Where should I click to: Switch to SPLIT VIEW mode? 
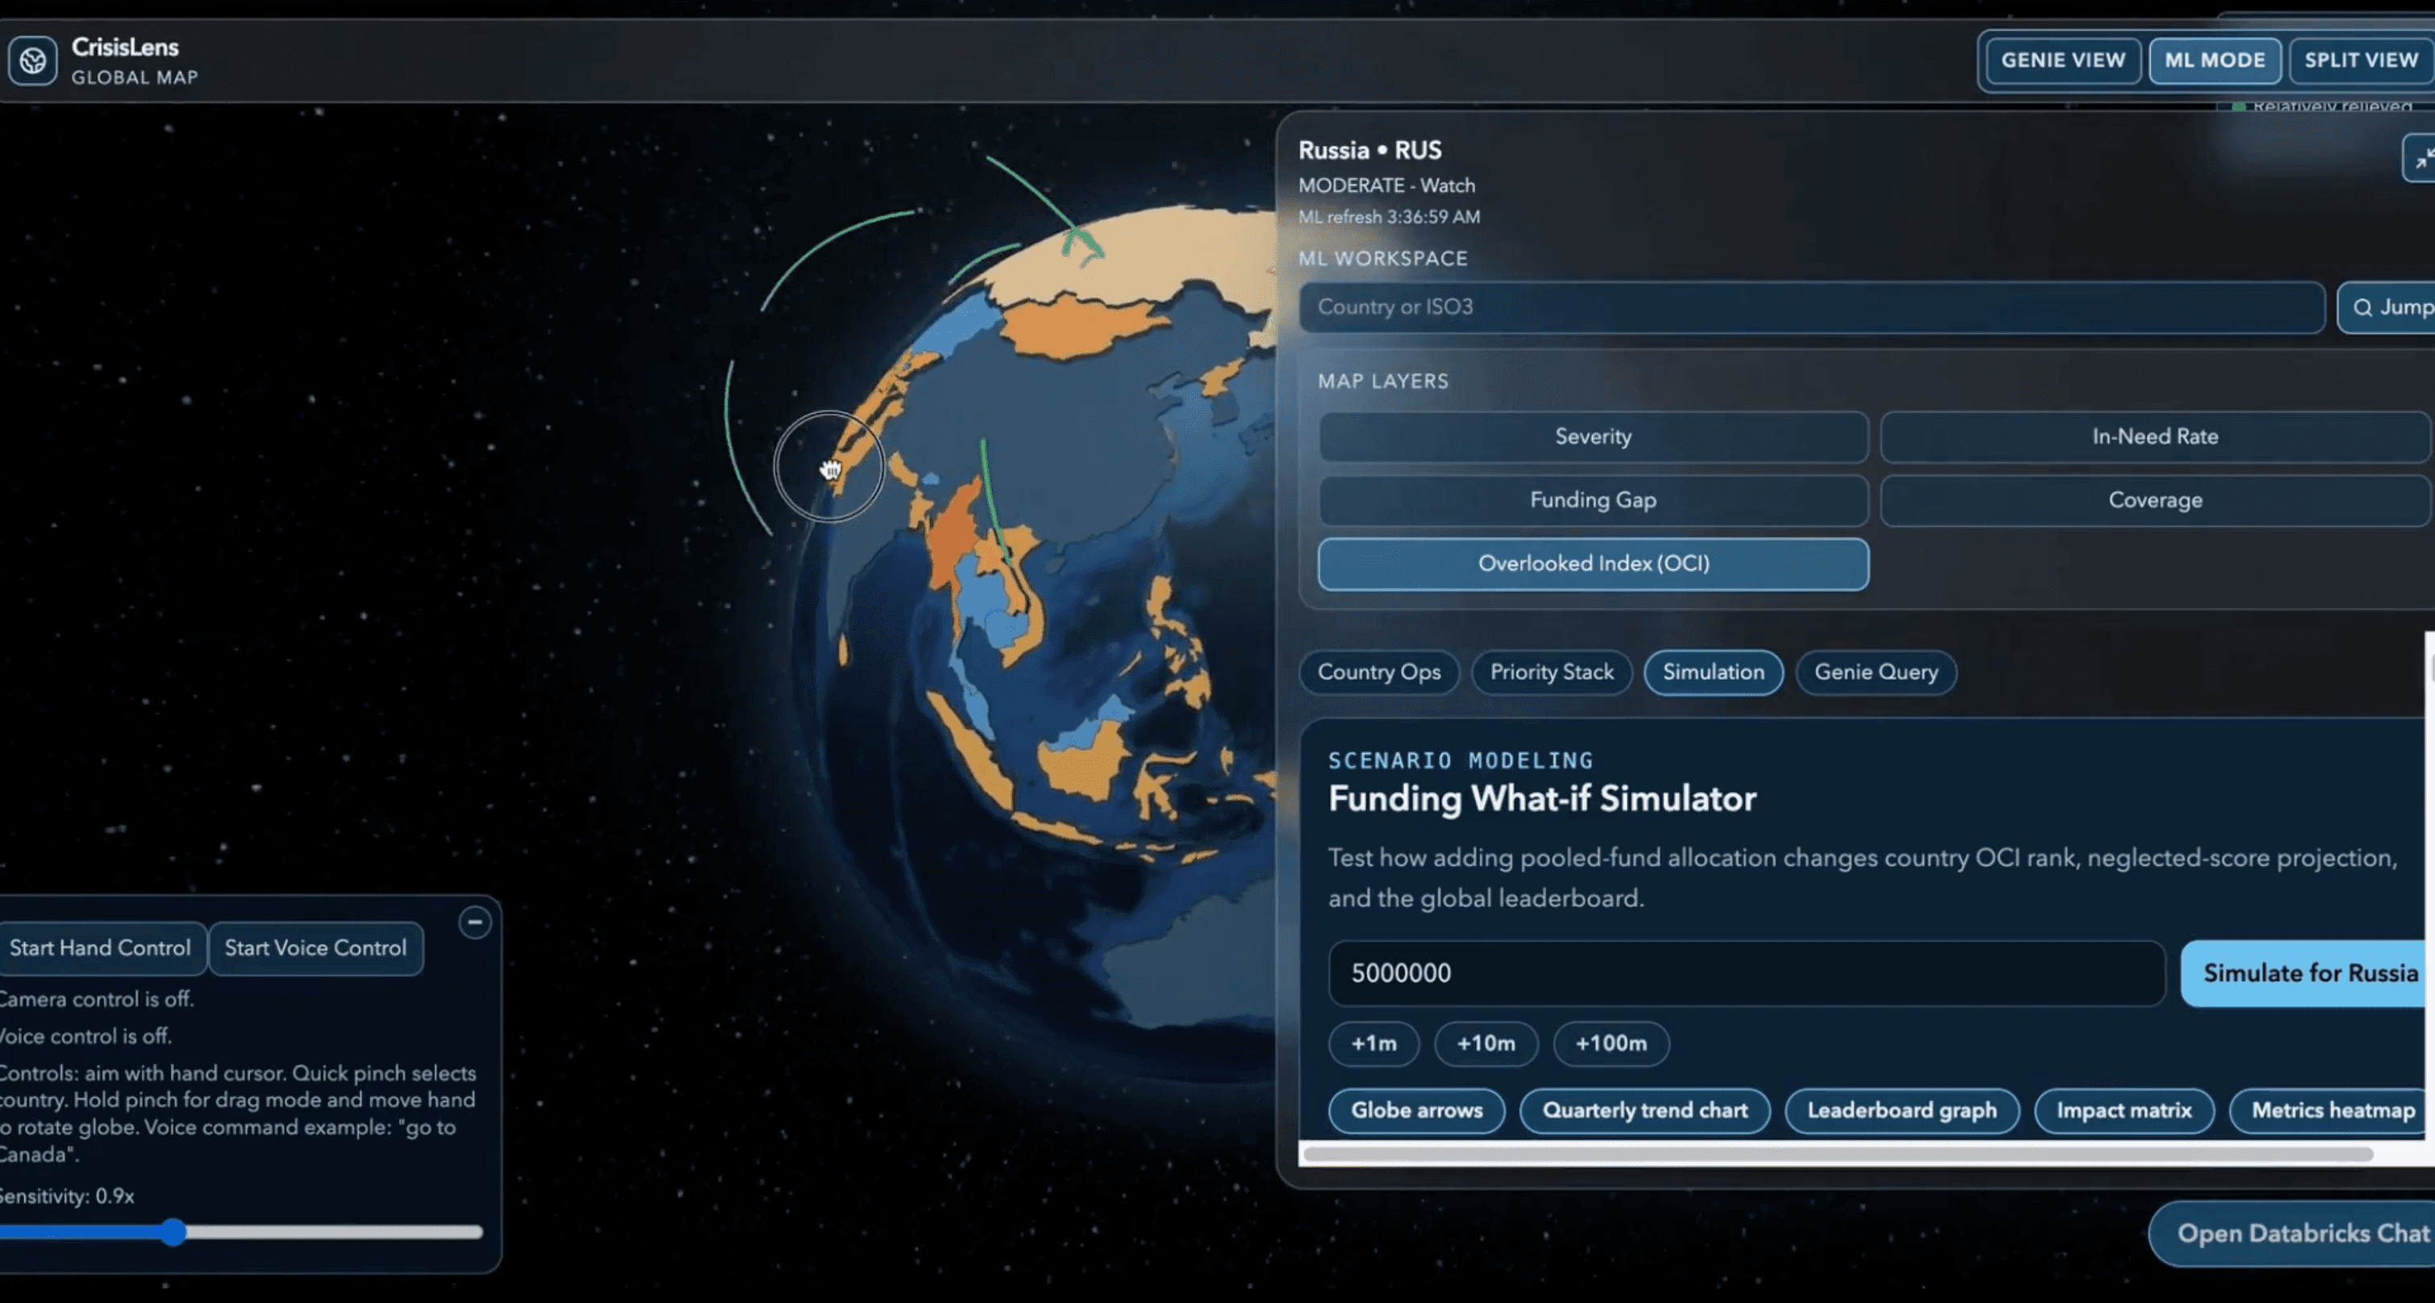pos(2361,60)
